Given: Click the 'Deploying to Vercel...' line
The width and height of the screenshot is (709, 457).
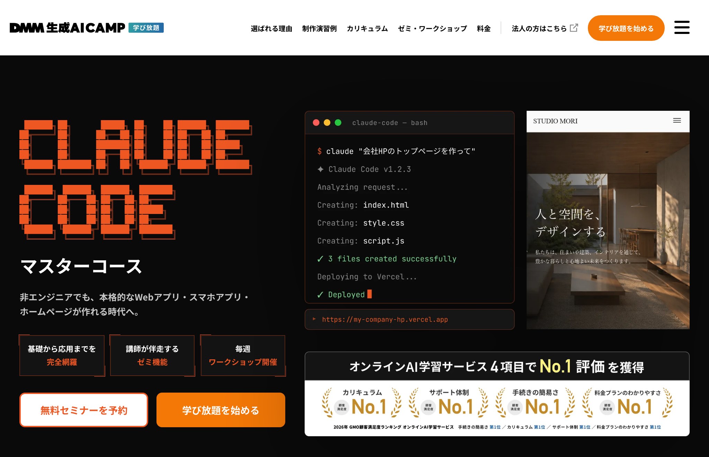Looking at the screenshot, I should point(367,277).
